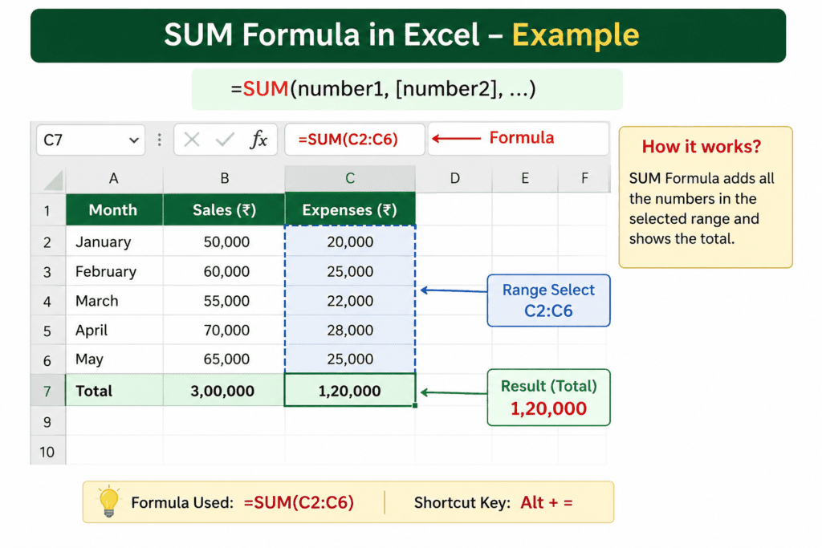The width and height of the screenshot is (822, 548).
Task: Click the "=SUM(number1, [number2], ...)" syntax text
Action: coord(383,88)
